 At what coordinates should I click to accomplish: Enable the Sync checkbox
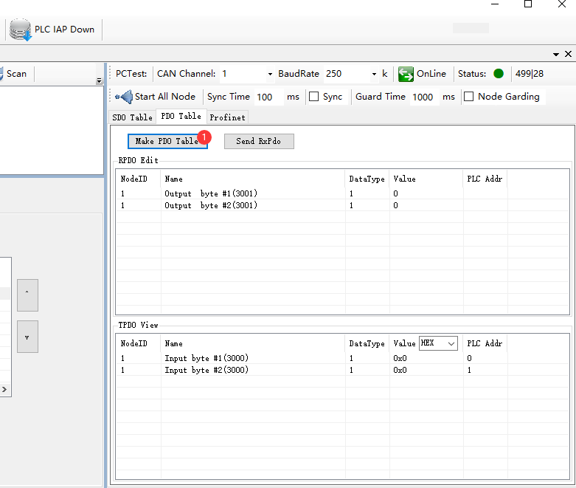click(x=313, y=97)
